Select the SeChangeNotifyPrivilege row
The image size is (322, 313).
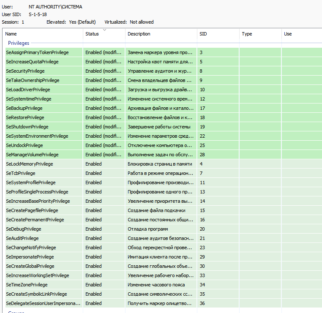31,248
